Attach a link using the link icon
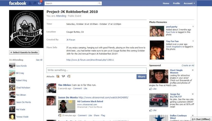This screenshot has height=121, width=212. tap(69, 76)
